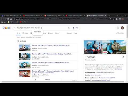Click the horizontal scrollbar at page bottom
Screen dimensions: 128x96
click(63, 82)
